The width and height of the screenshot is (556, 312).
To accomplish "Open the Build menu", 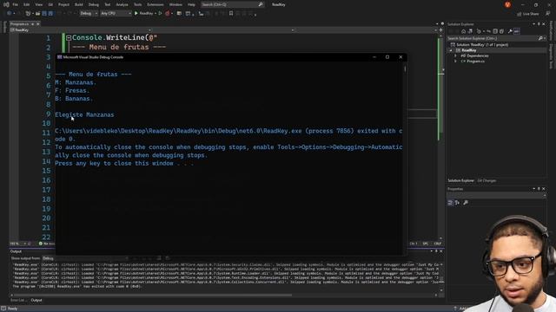I will (x=79, y=4).
